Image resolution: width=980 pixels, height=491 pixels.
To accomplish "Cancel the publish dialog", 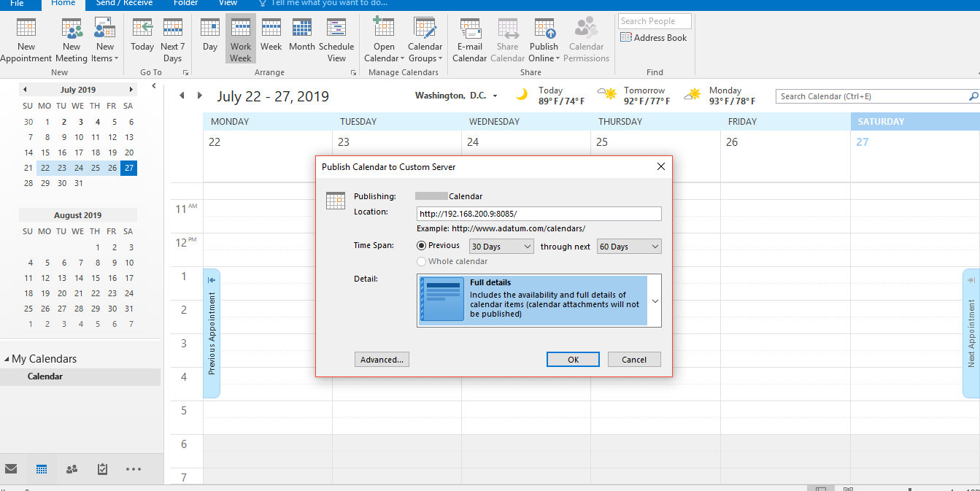I will [634, 360].
